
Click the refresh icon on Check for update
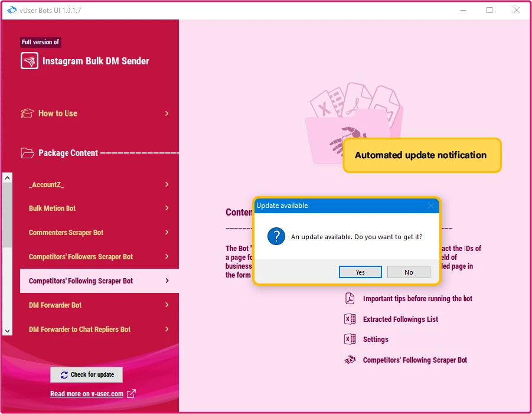tap(64, 375)
